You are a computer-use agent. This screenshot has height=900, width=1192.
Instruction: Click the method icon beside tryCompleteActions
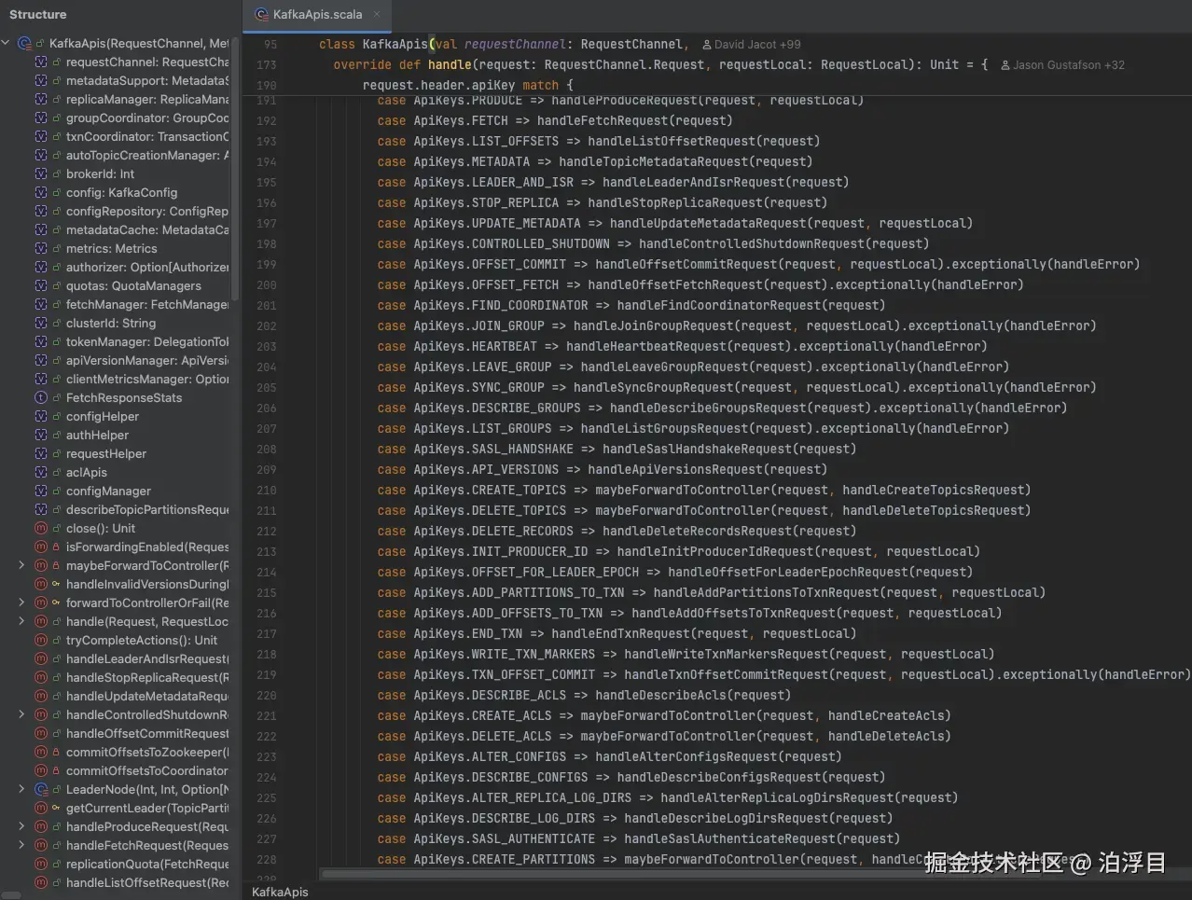click(40, 640)
